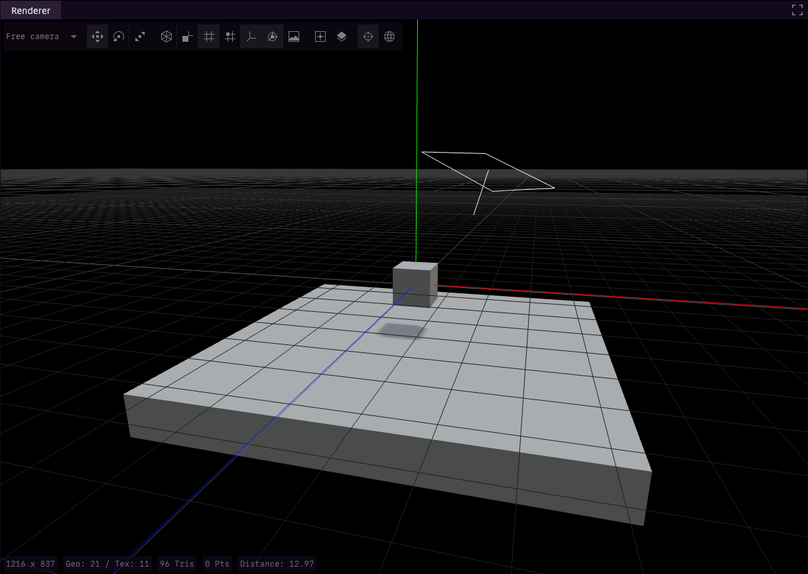This screenshot has width=808, height=574.
Task: Click the 96 Tris status indicator
Action: pyautogui.click(x=176, y=563)
